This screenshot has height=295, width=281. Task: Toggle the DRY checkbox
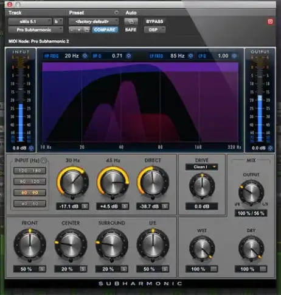(x=263, y=269)
